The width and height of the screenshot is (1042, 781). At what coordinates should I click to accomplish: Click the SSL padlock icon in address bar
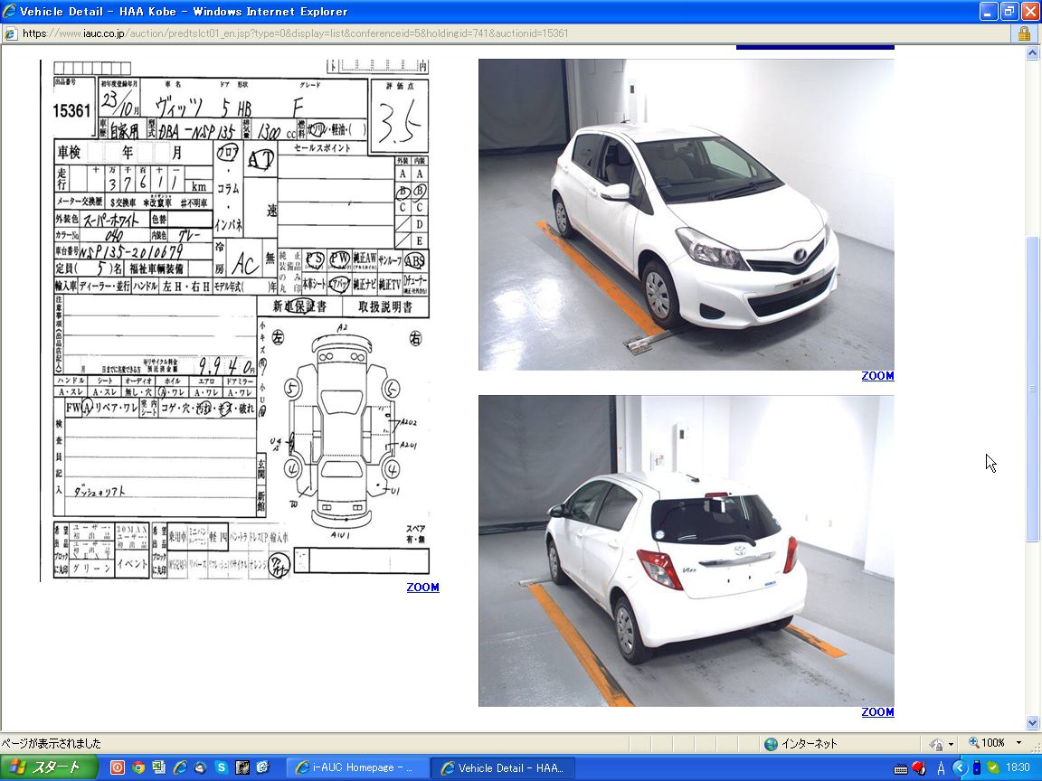pos(1024,33)
